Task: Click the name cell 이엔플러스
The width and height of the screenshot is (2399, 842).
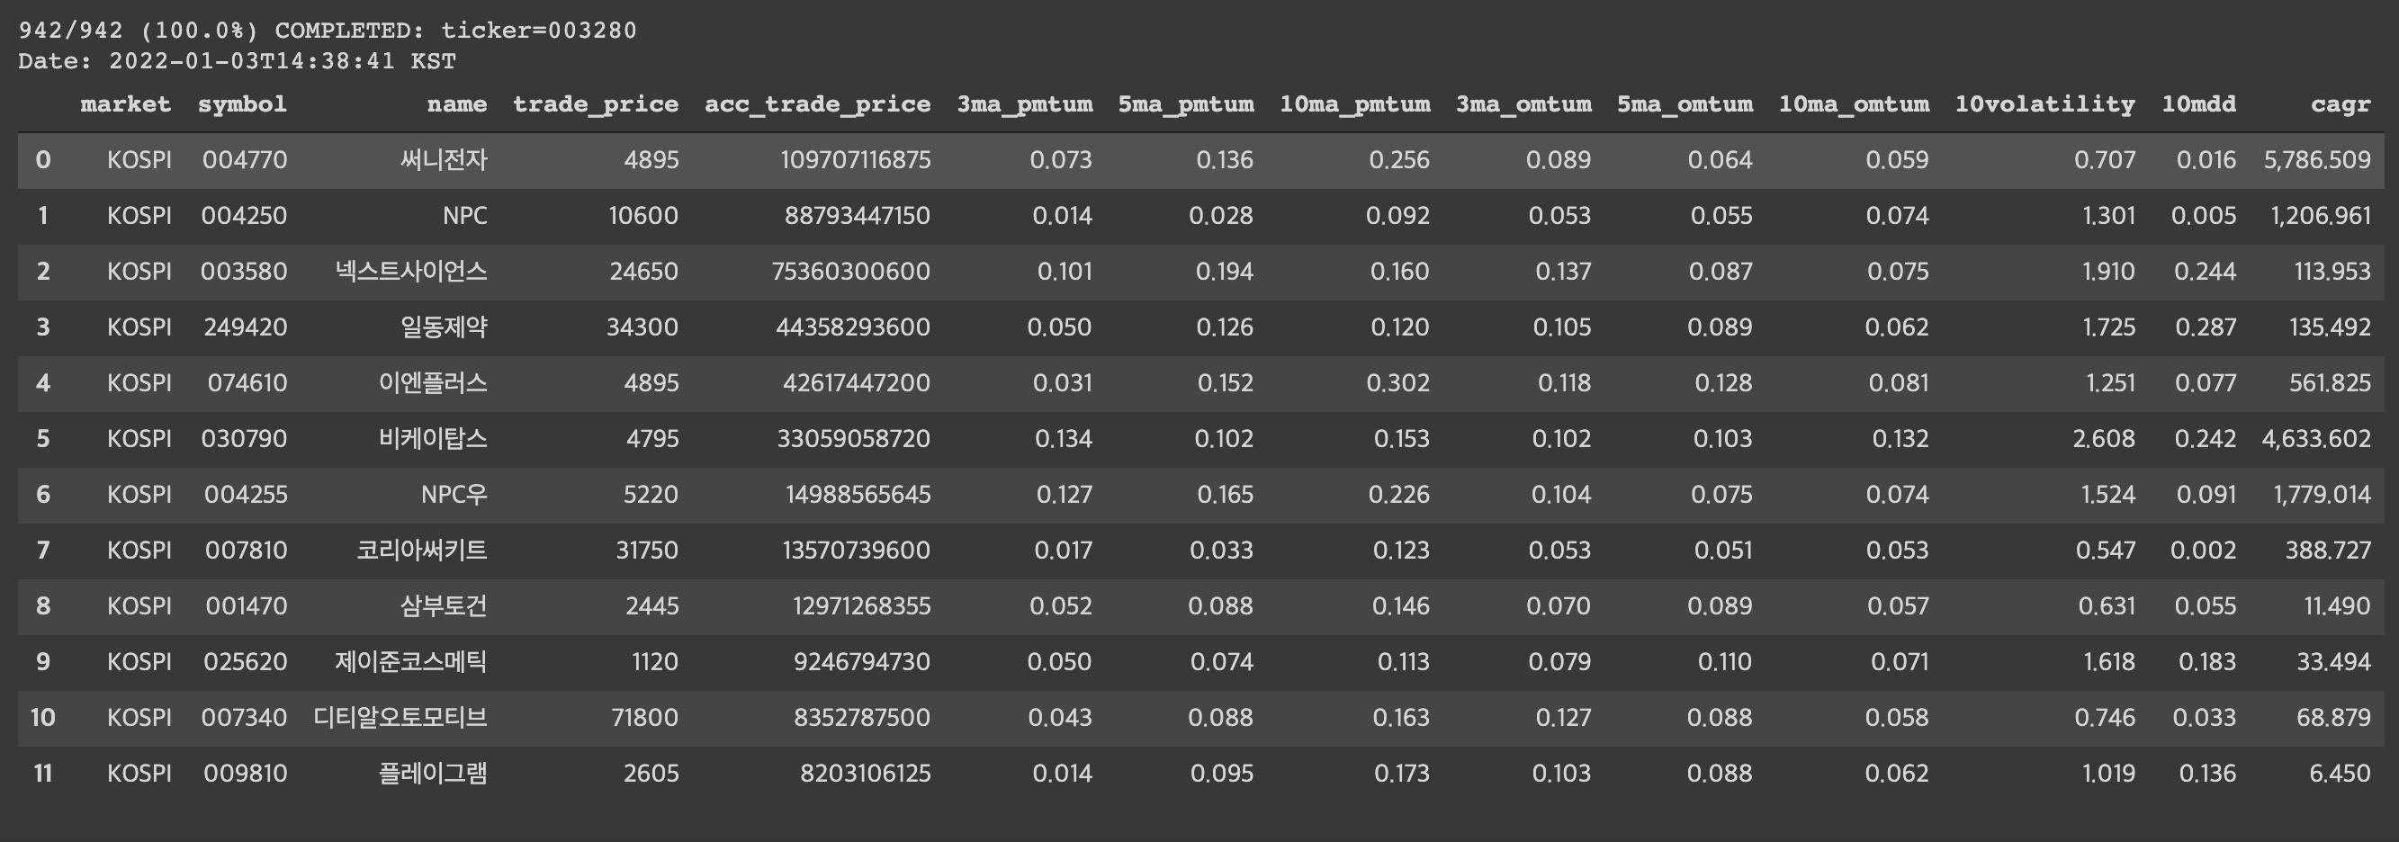Action: pyautogui.click(x=433, y=384)
